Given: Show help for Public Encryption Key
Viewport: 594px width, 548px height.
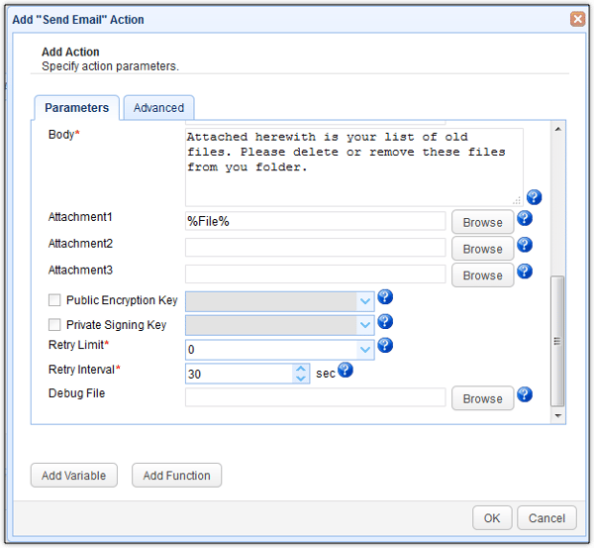Looking at the screenshot, I should (x=385, y=297).
